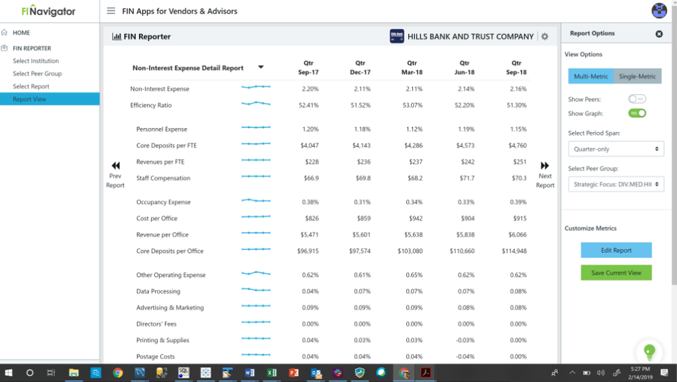Click HILLS BANK AND TRUST COMPANY name
The image size is (677, 382).
point(471,37)
